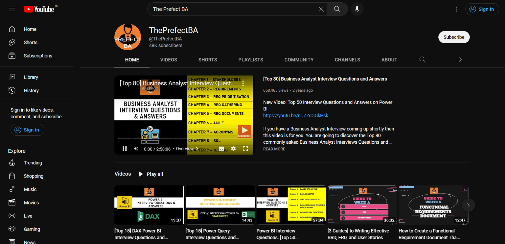The image size is (505, 244).
Task: Show more channel tabs with right chevron
Action: click(460, 60)
